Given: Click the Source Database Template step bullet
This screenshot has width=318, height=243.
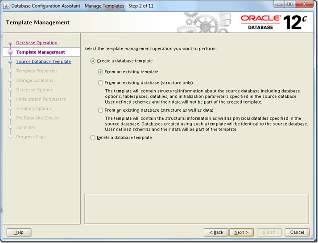Looking at the screenshot, I should click(10, 62).
